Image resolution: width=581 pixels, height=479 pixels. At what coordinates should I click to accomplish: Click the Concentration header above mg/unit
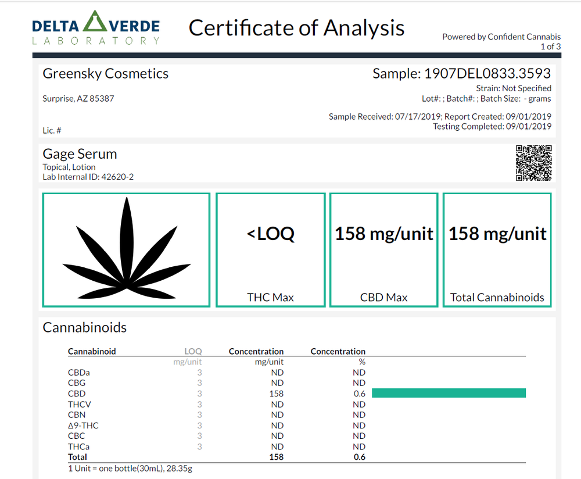tap(256, 352)
